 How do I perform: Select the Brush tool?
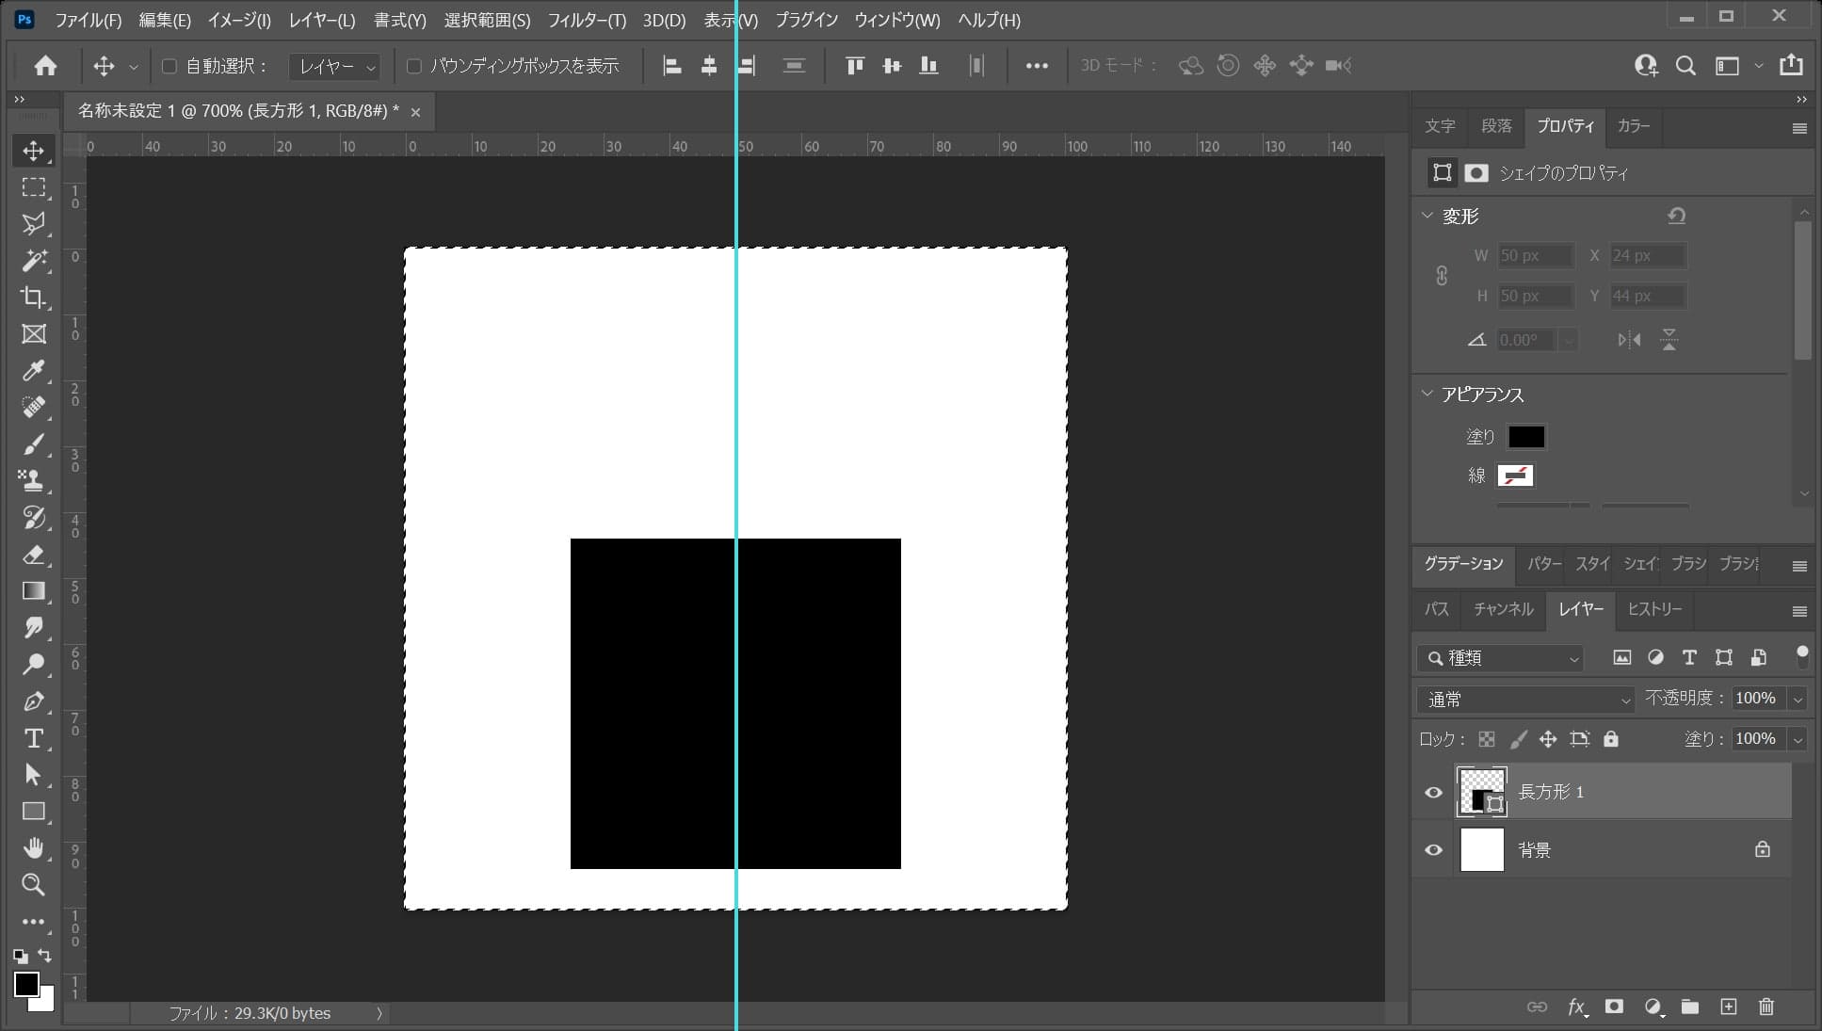point(33,443)
